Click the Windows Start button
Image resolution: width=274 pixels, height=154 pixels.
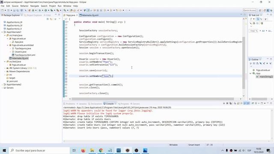(x=4, y=150)
